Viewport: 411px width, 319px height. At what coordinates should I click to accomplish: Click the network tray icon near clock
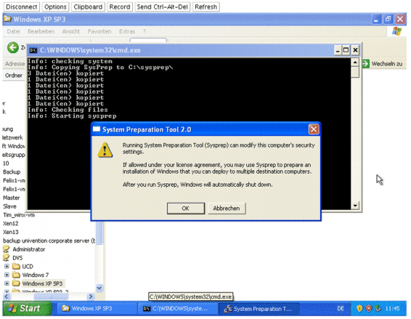pos(378,308)
